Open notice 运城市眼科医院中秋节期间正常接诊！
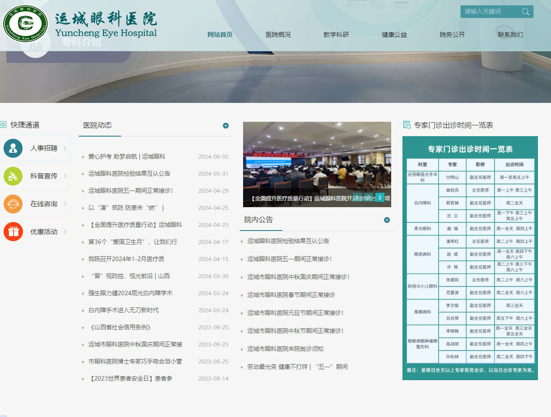 click(x=295, y=331)
